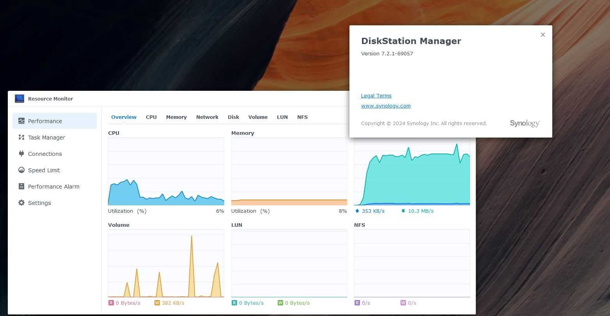Open the Performance section
The image size is (610, 316).
tap(55, 121)
